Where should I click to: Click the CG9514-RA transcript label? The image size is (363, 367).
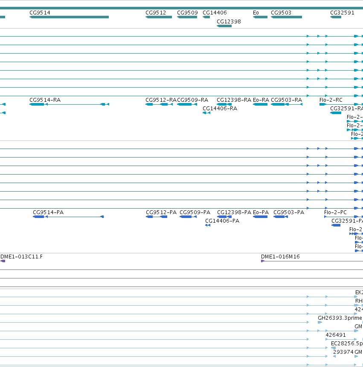tap(45, 100)
